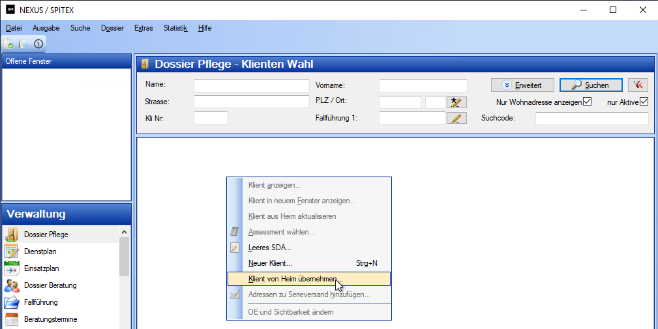Screen dimensions: 658x329
Task: Open the Statistik menu
Action: point(175,28)
